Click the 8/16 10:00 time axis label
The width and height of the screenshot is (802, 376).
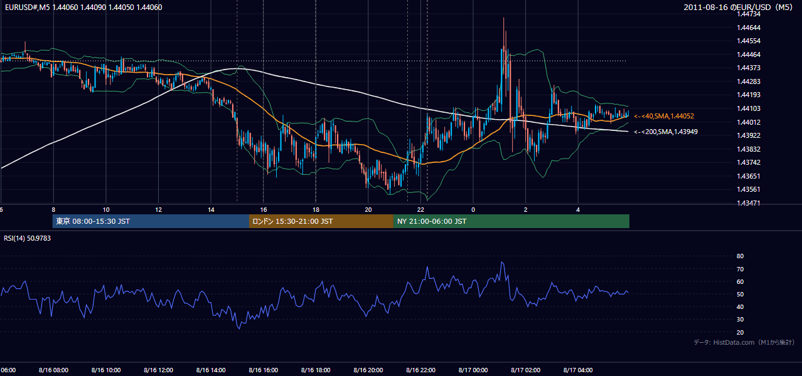pos(106,370)
